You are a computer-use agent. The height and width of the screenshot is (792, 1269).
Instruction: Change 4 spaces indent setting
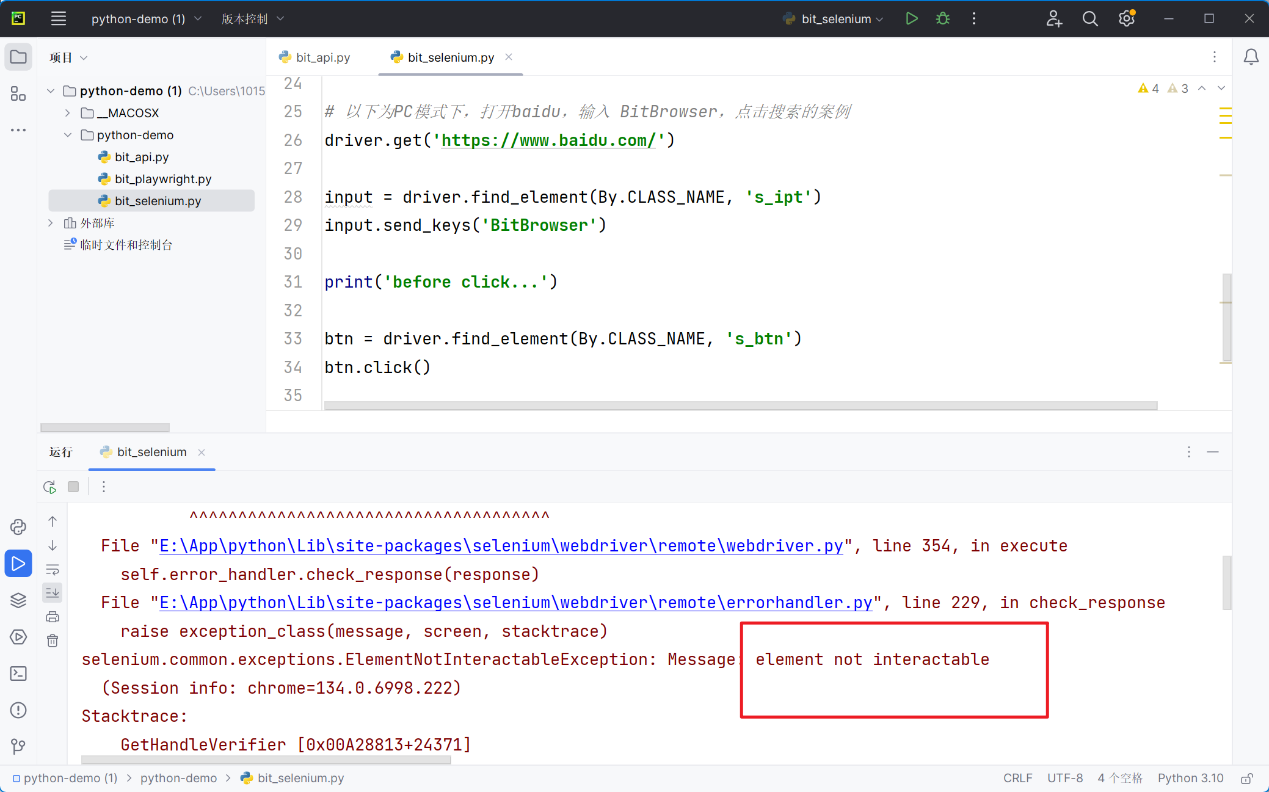(1120, 778)
